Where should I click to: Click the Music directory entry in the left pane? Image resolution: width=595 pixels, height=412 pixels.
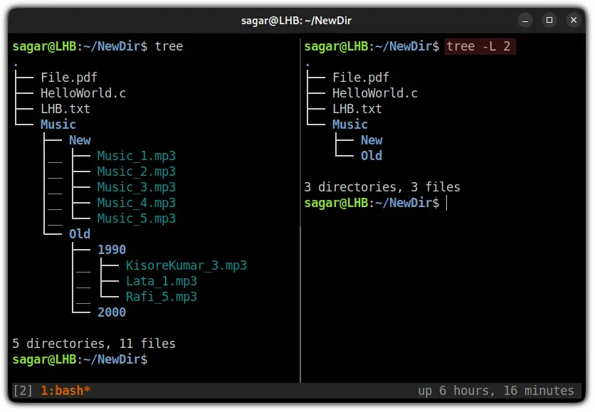[x=58, y=124]
